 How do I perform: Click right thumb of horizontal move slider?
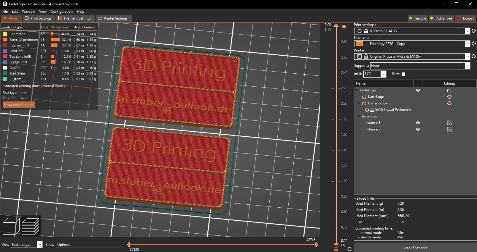(317, 245)
